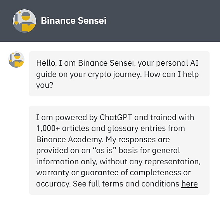Click "How can I help you?" text
The width and height of the screenshot is (220, 202).
pyautogui.click(x=118, y=80)
